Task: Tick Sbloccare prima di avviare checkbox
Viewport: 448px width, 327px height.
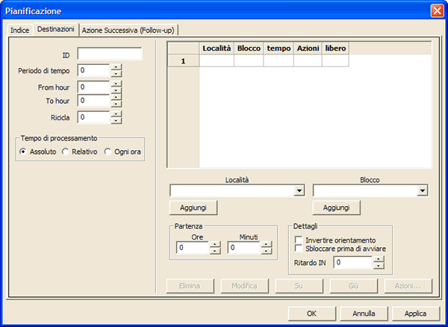Action: click(299, 248)
